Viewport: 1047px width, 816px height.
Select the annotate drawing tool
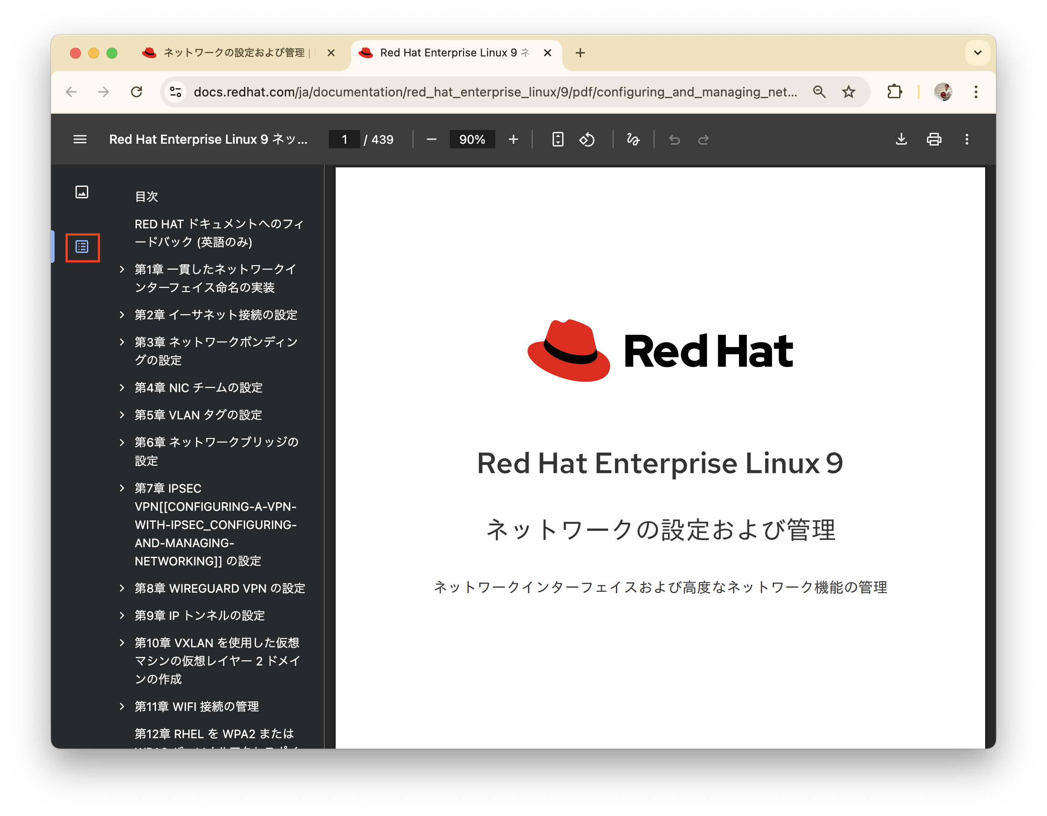633,140
